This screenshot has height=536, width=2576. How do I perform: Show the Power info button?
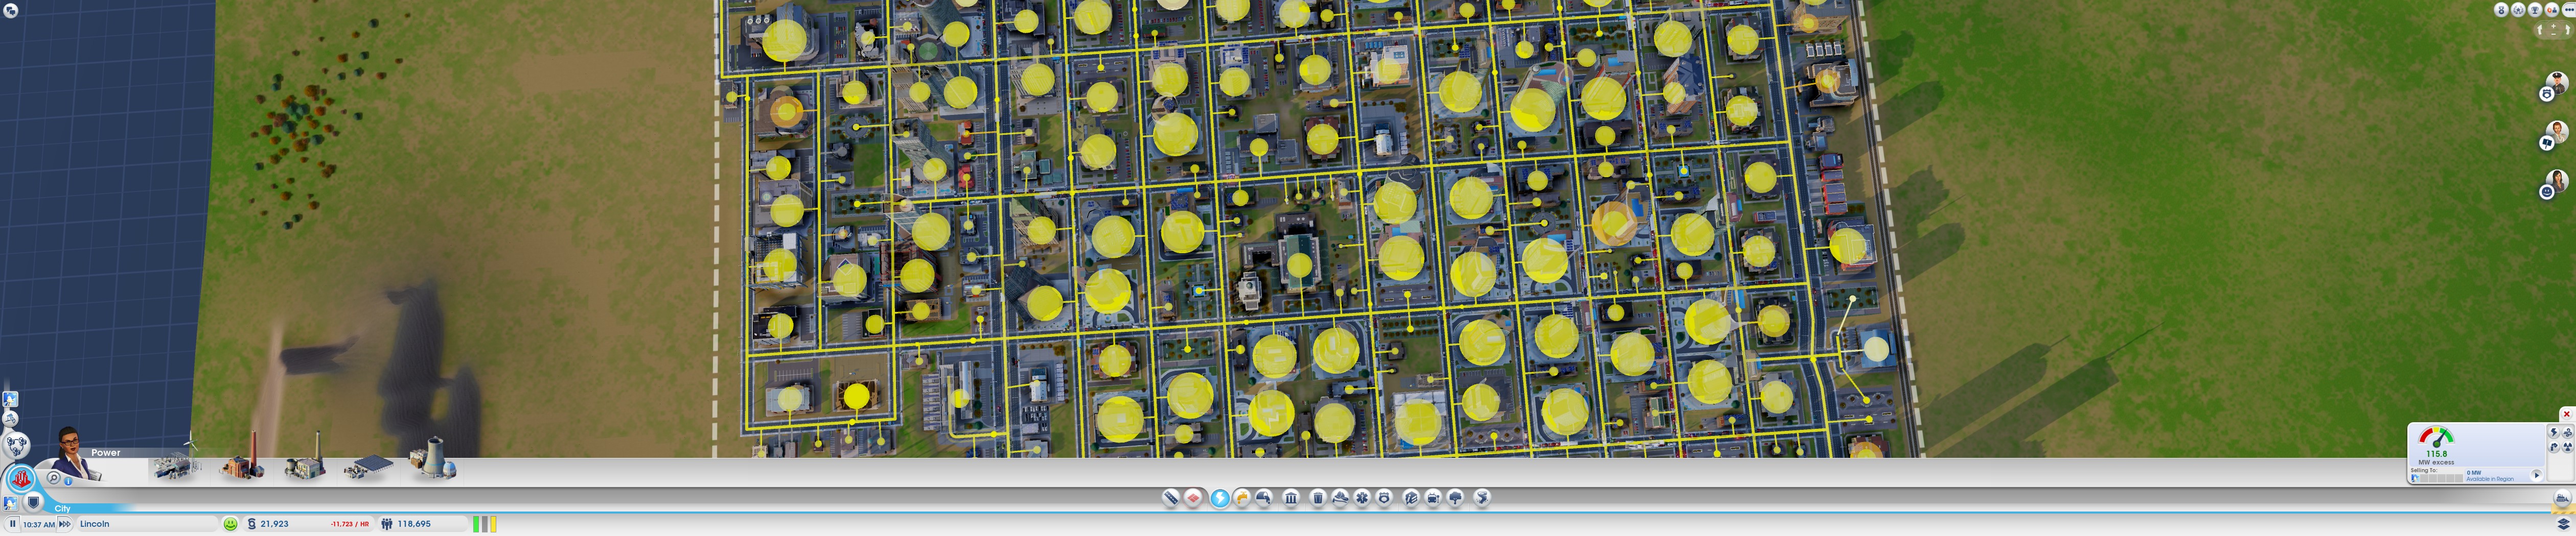click(x=68, y=481)
